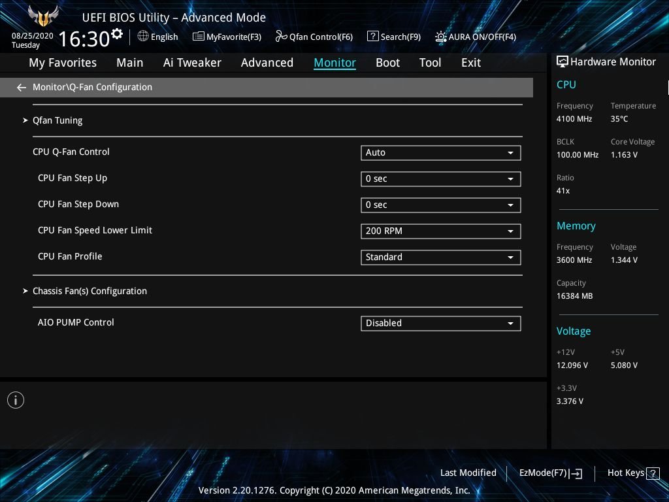Screen dimensions: 669x502
Task: Click the memory capacity 16384 MB
Action: (575, 296)
